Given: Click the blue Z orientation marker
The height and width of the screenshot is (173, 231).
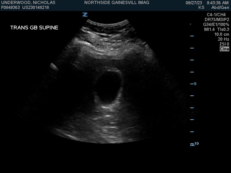Looking at the screenshot, I should [85, 15].
